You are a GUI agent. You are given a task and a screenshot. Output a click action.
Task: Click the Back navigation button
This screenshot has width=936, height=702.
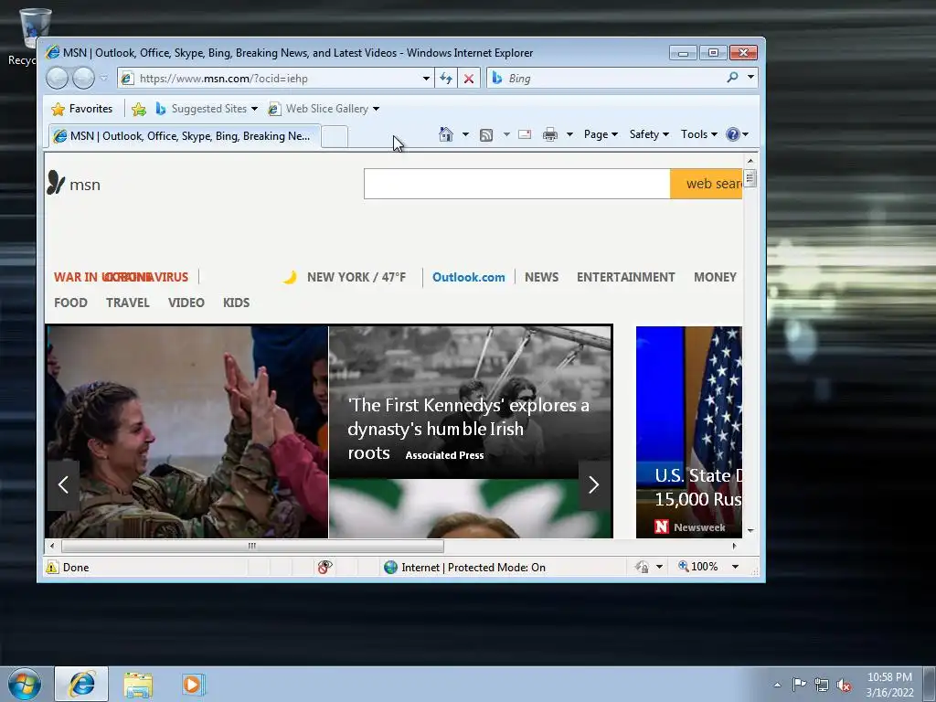click(x=58, y=79)
